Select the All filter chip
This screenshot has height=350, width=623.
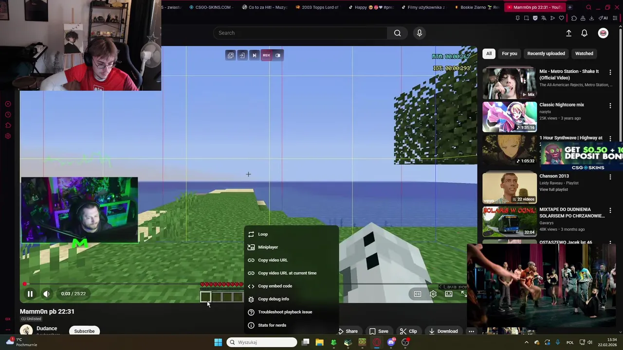click(x=489, y=53)
